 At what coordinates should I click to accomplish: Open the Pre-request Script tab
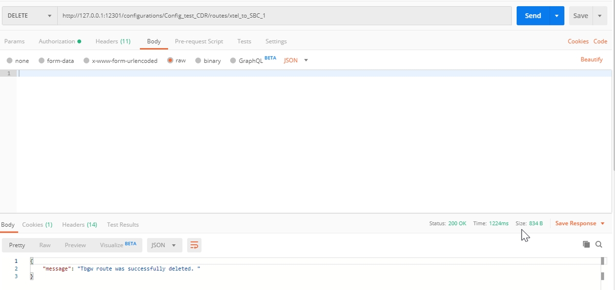[199, 41]
